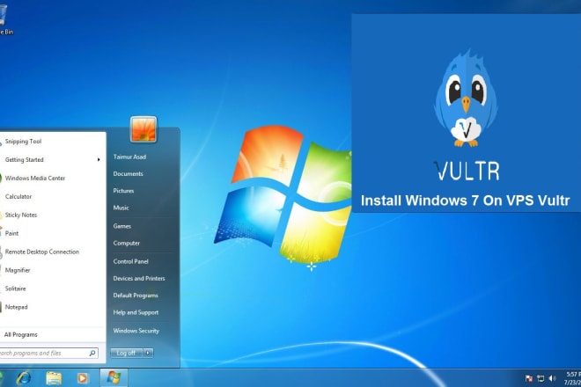The width and height of the screenshot is (581, 387).
Task: Expand the arrow next to Log off
Action: pos(148,353)
